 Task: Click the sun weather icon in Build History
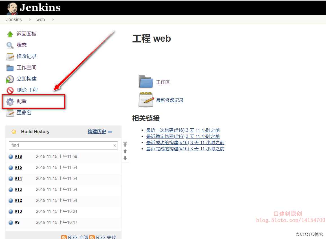14,131
